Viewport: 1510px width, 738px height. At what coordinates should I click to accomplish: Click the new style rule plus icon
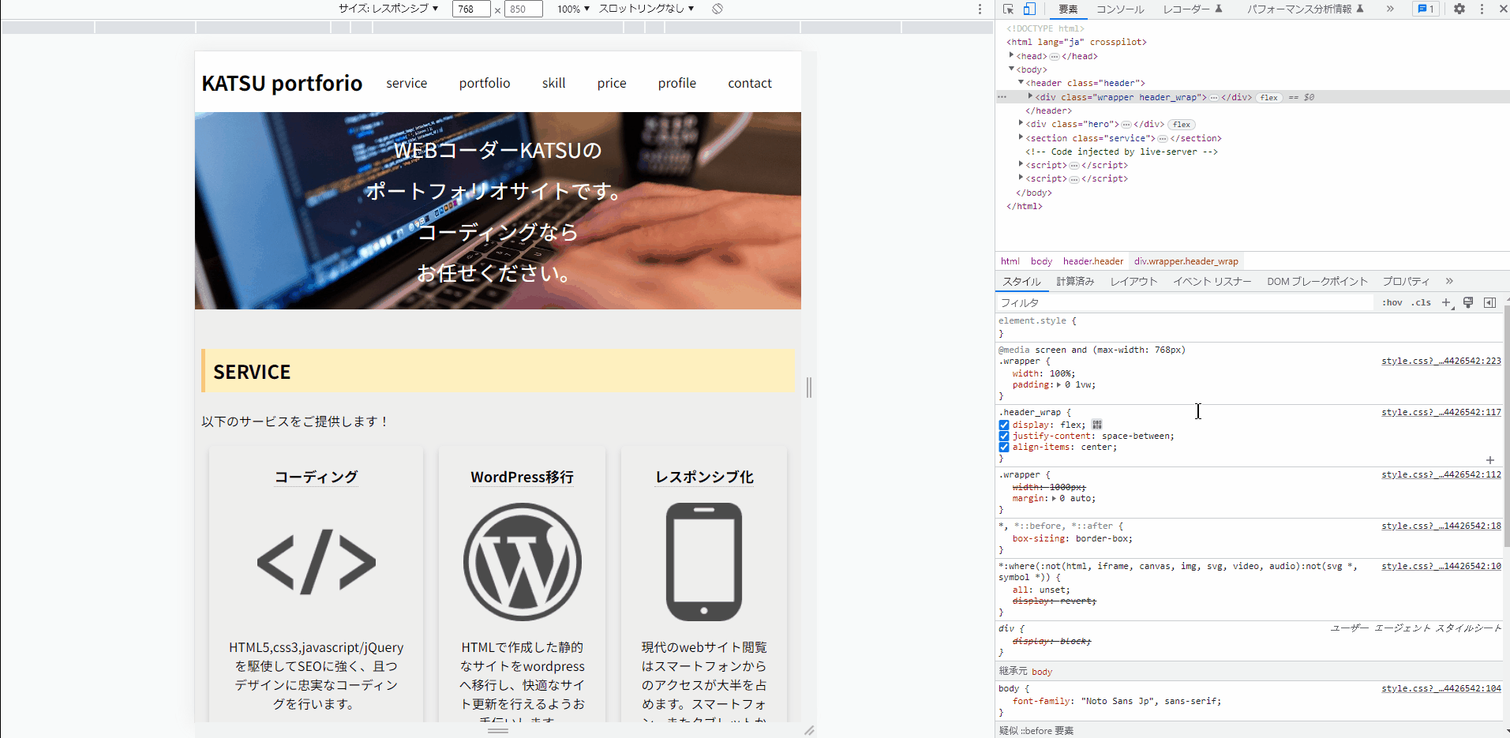coord(1446,302)
